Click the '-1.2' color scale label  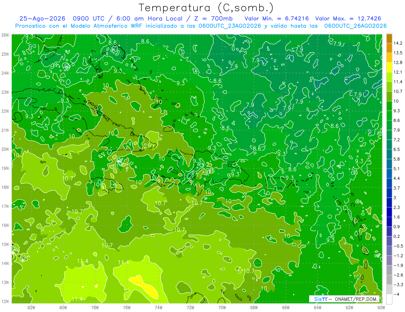pos(398,255)
